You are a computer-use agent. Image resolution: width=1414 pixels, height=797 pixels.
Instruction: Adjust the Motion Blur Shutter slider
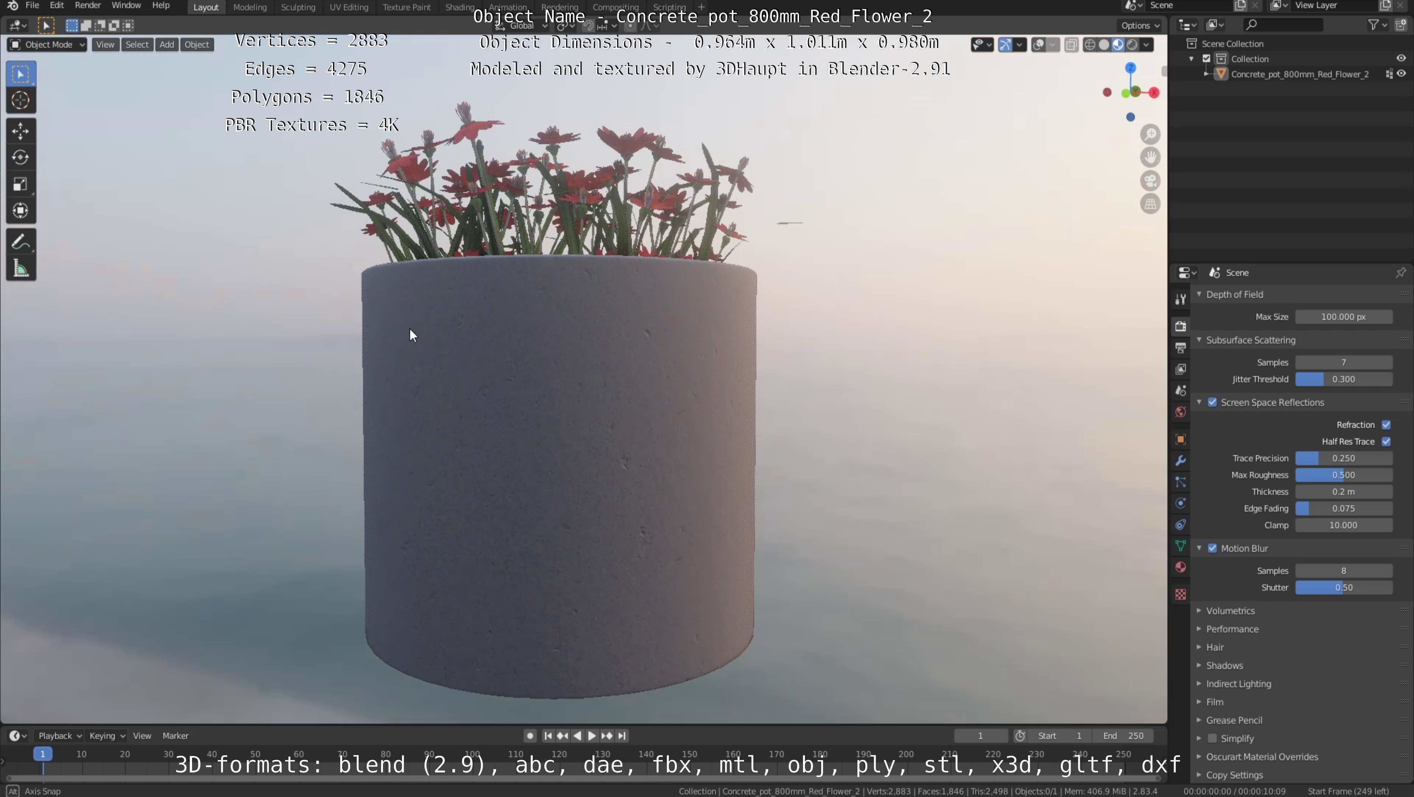pos(1343,588)
